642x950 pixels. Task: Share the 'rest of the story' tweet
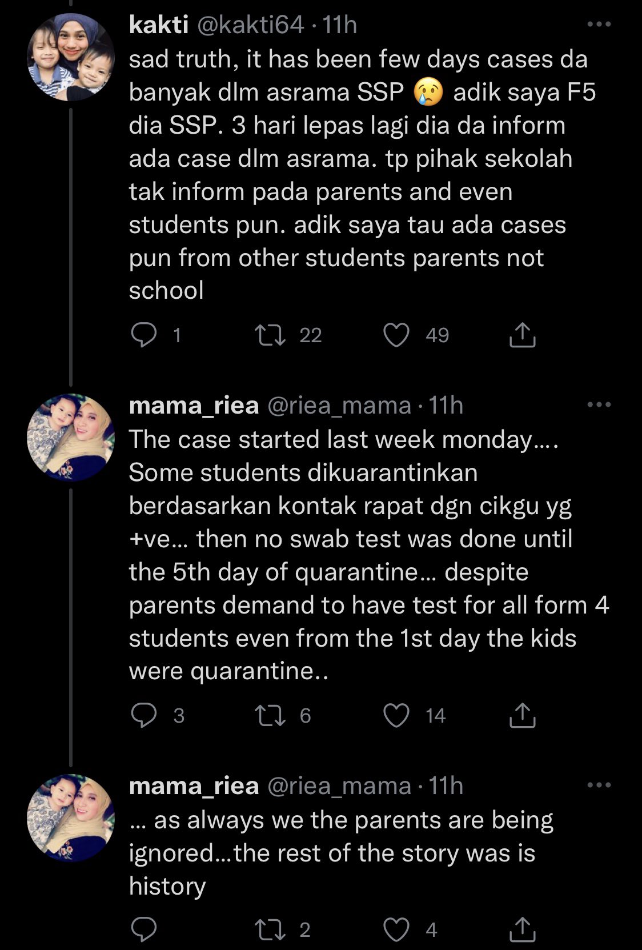point(522,930)
